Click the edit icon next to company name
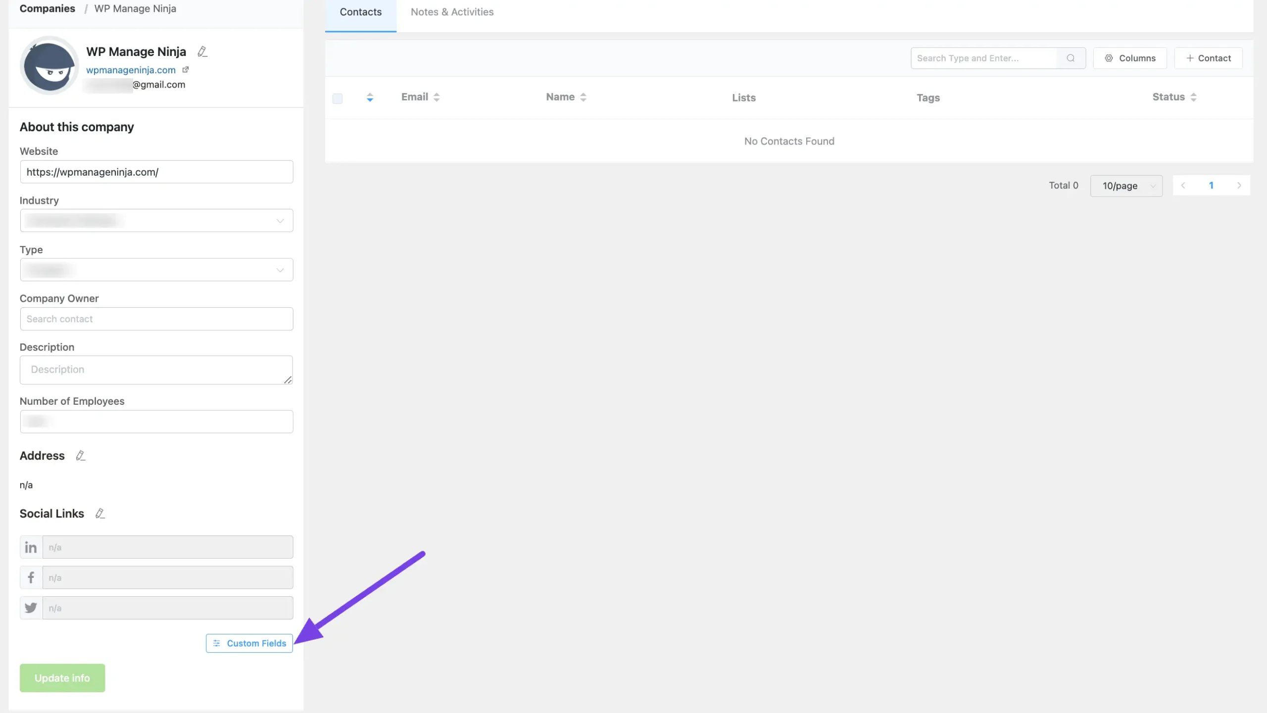The width and height of the screenshot is (1267, 713). click(202, 51)
